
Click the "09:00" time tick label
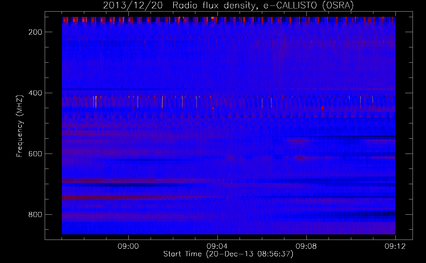click(x=128, y=246)
